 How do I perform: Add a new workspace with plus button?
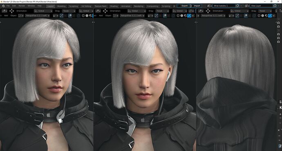(174, 6)
